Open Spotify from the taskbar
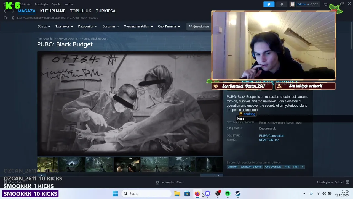The height and width of the screenshot is (199, 353). click(228, 193)
